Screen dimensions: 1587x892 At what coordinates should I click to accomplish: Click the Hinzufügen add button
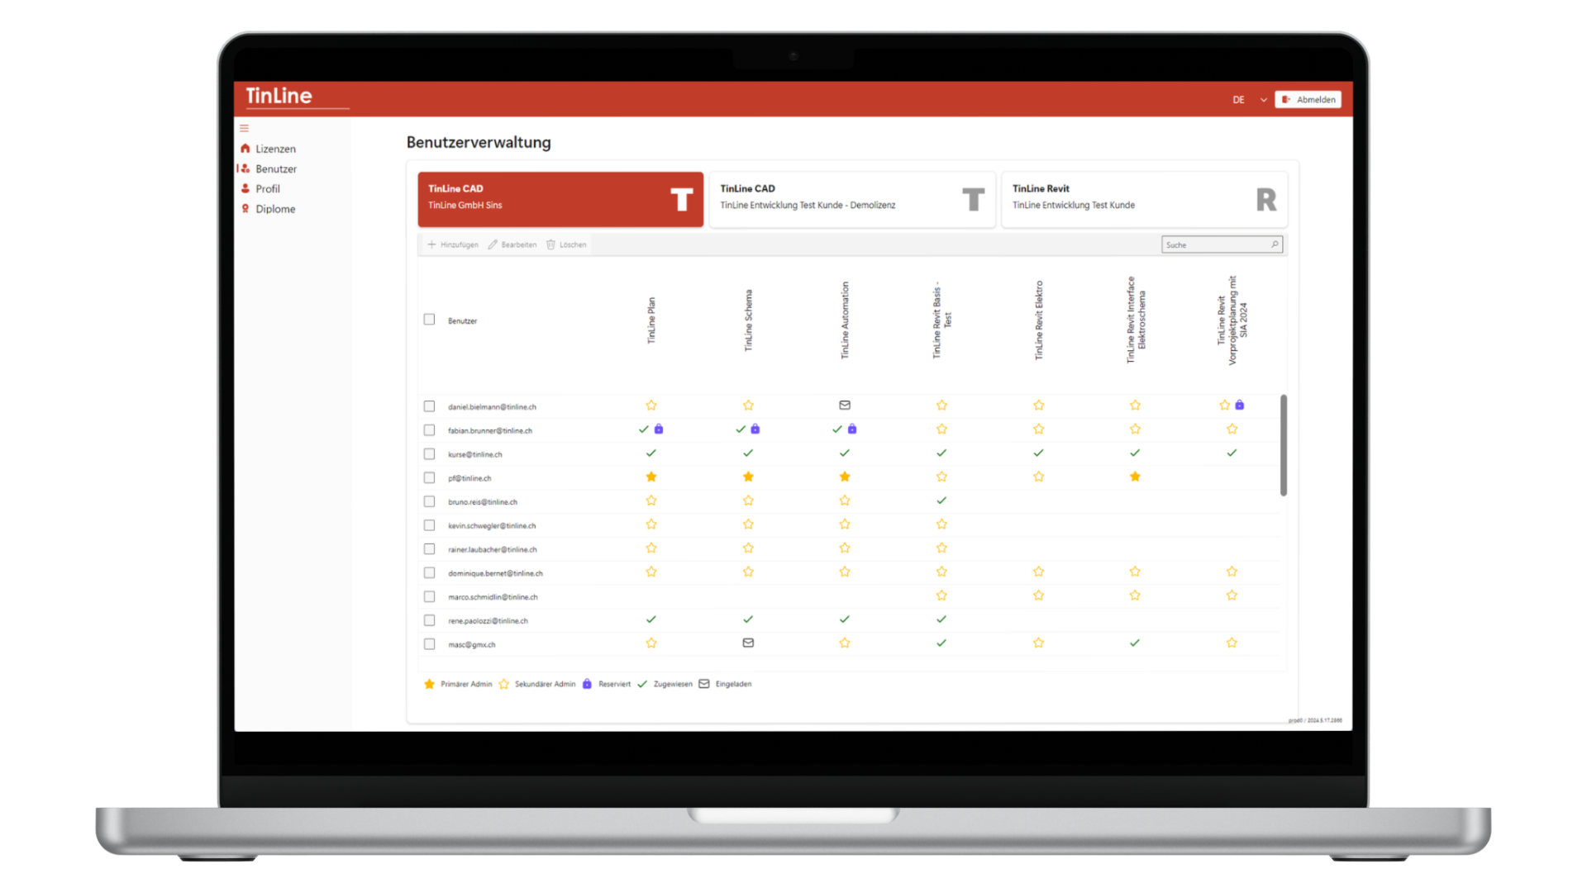[x=453, y=244]
